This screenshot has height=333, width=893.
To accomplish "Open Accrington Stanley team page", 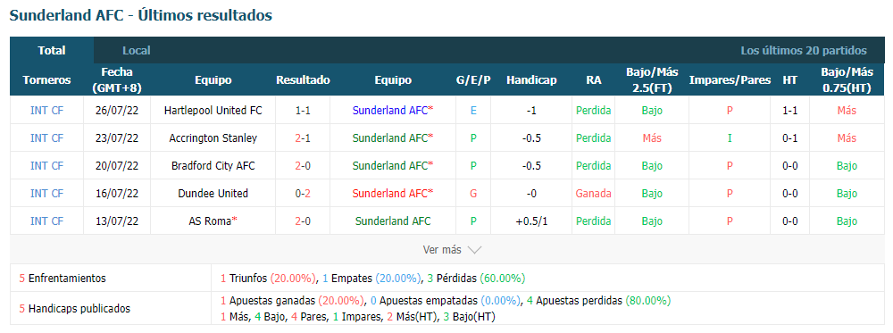I will [213, 137].
